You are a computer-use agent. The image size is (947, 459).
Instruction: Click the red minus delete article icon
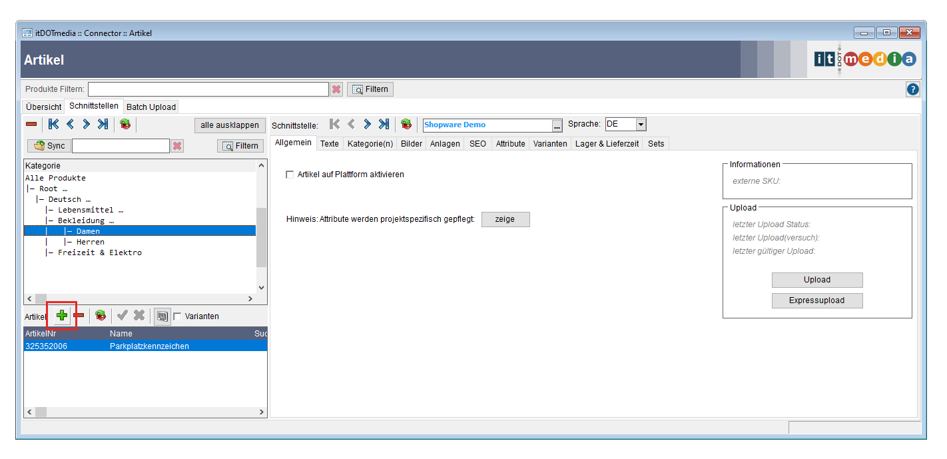point(79,316)
